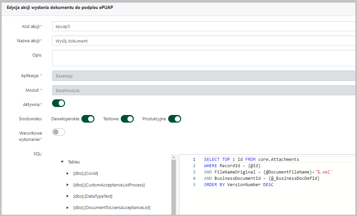Turn off the Testowe environment switch
Viewport: 357px width, 216px height.
(x=127, y=119)
